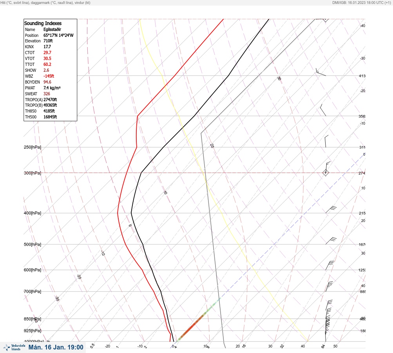
Task: Click the TTOT value 60.2
Action: point(47,64)
